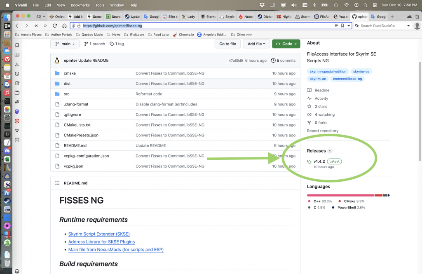The width and height of the screenshot is (422, 274).
Task: Open the v1.4.2 release link
Action: point(319,162)
